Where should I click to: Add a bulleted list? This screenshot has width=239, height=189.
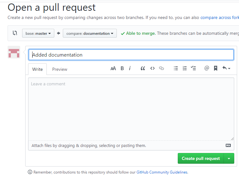[176, 68]
